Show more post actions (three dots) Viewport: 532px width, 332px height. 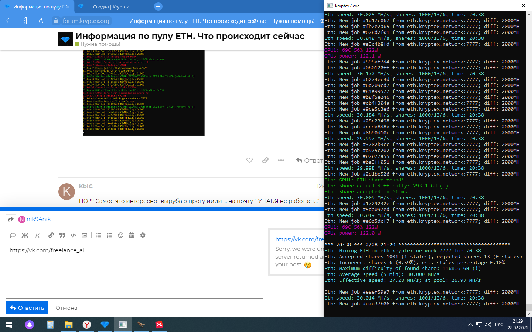281,160
